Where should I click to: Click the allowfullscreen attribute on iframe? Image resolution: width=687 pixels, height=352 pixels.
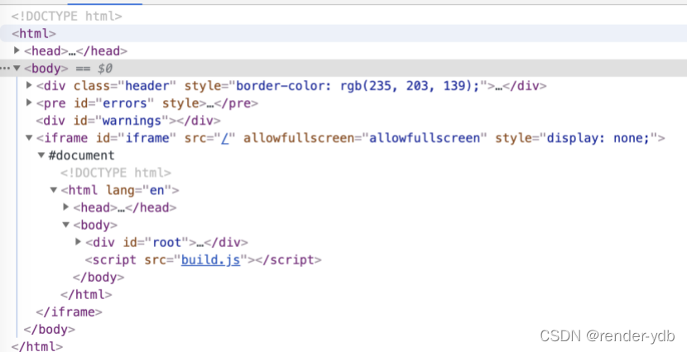coord(365,138)
